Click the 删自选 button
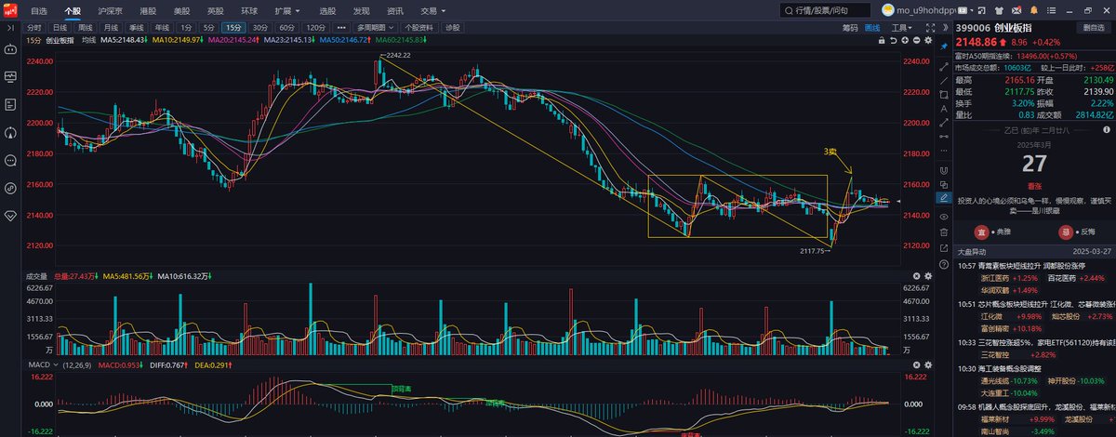The image size is (1116, 437). [x=1092, y=28]
